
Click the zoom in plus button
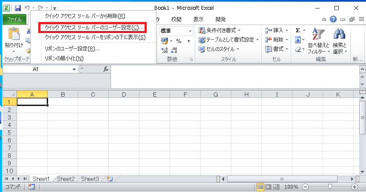pos(355,187)
